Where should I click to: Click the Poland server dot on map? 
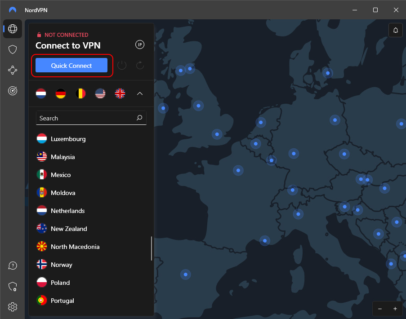401,124
